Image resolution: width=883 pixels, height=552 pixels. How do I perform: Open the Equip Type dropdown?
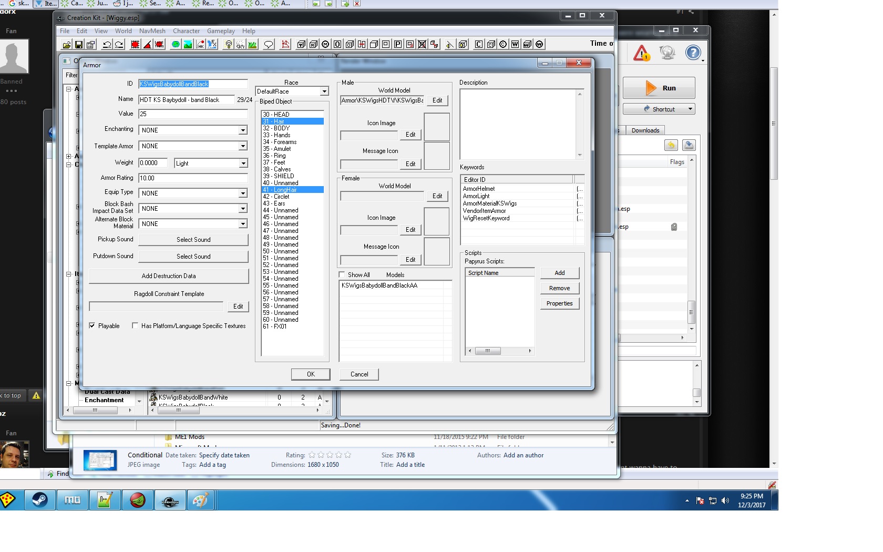[243, 193]
